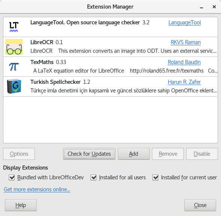The width and height of the screenshot is (221, 216).
Task: Click the Add button
Action: coord(134,154)
